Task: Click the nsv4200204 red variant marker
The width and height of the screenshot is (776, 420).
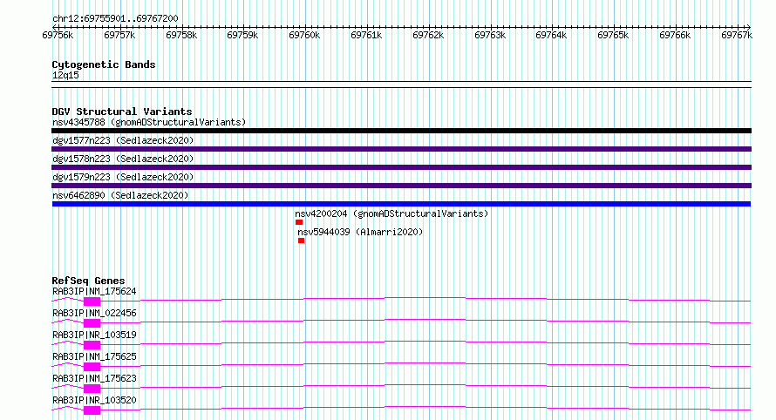Action: click(299, 222)
